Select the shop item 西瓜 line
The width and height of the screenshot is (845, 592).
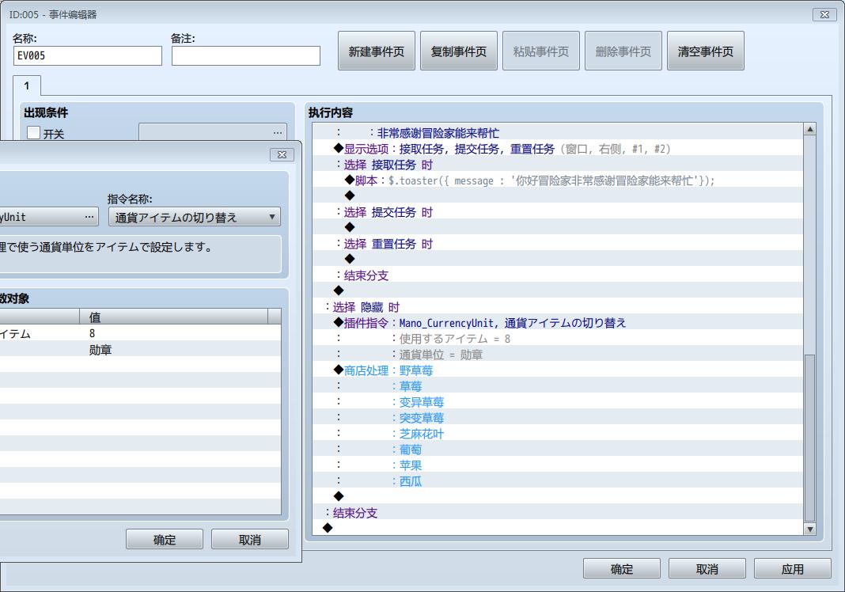pyautogui.click(x=558, y=480)
